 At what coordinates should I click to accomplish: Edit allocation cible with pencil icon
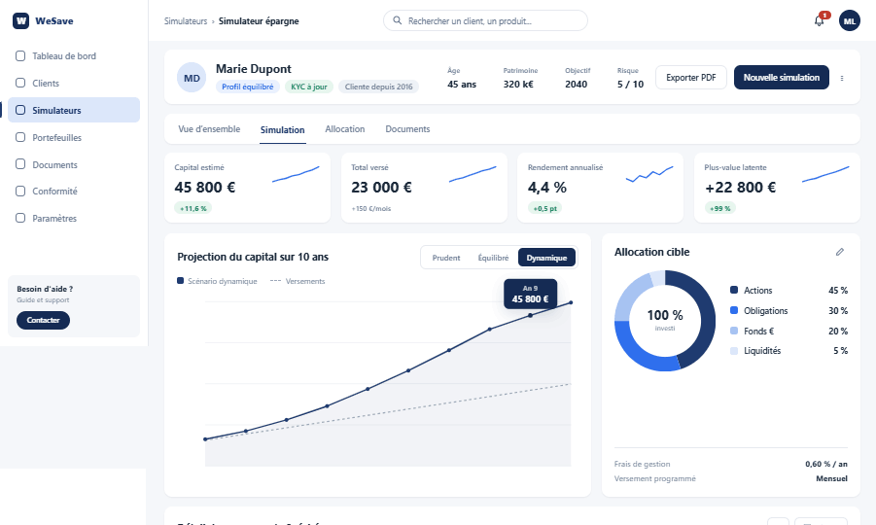click(x=839, y=252)
